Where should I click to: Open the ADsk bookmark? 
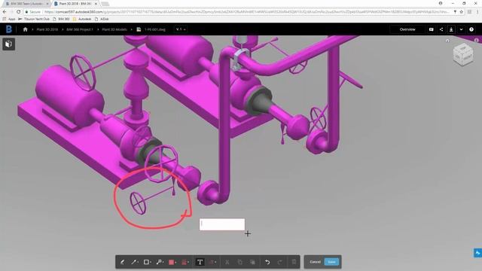click(102, 19)
